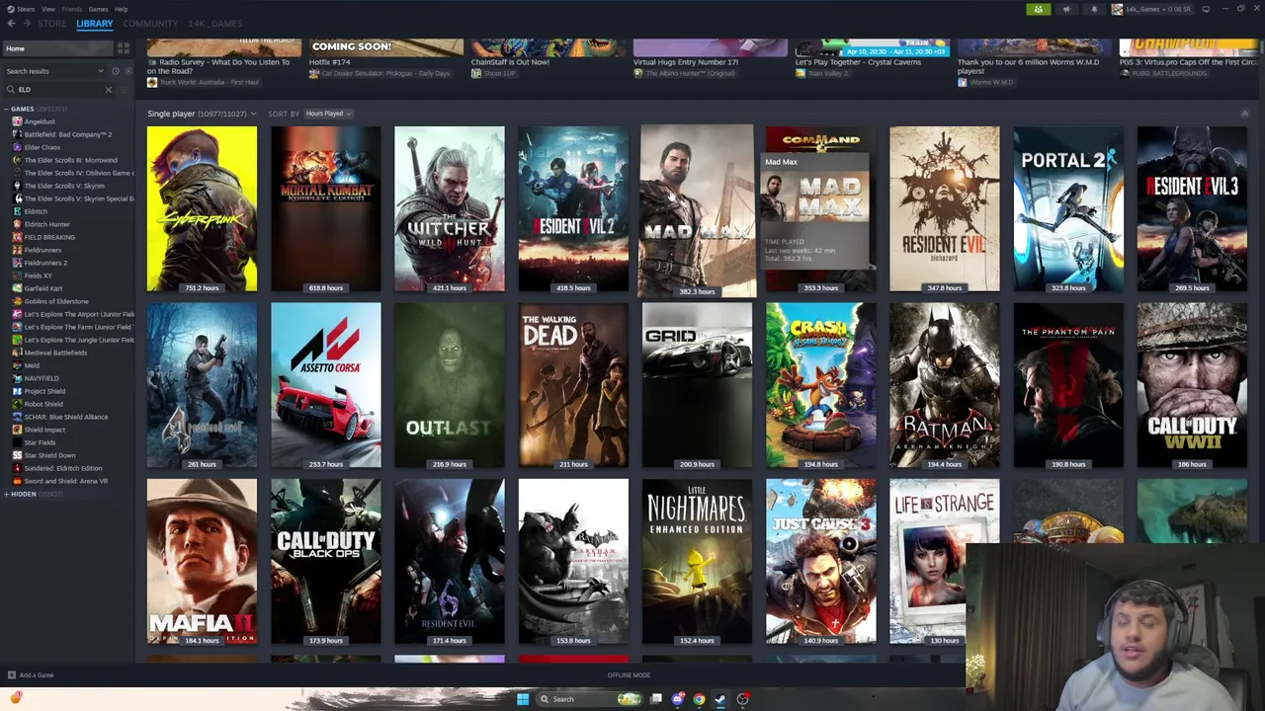Open Little Nightmares Enhanced Edition cover
Screen dimensions: 1265x711
point(697,561)
